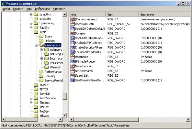
Task: Open the Файл menu
Action: (x=6, y=9)
